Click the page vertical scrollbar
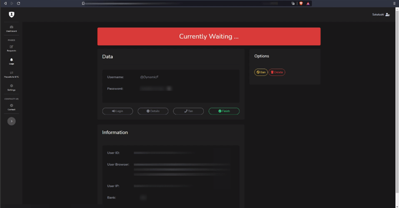This screenshot has height=208, width=399. tap(397, 102)
